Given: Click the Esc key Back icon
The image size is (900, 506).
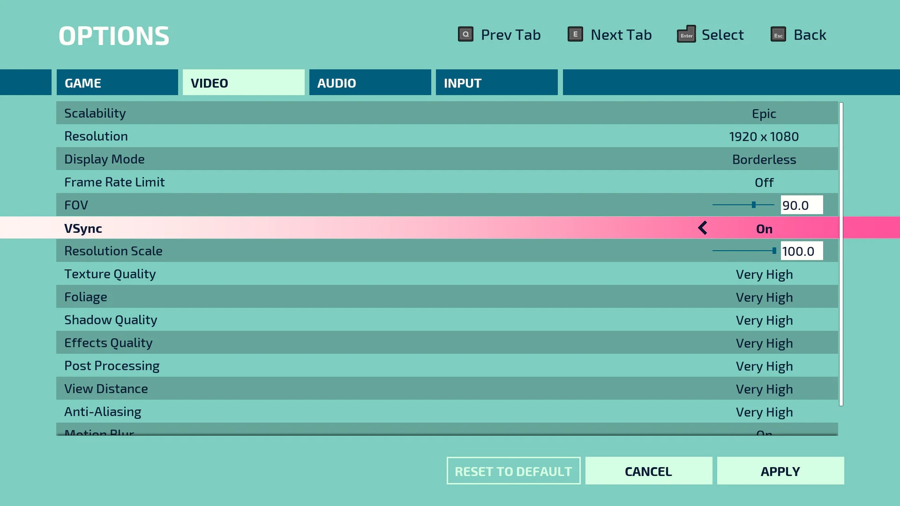Looking at the screenshot, I should [778, 34].
